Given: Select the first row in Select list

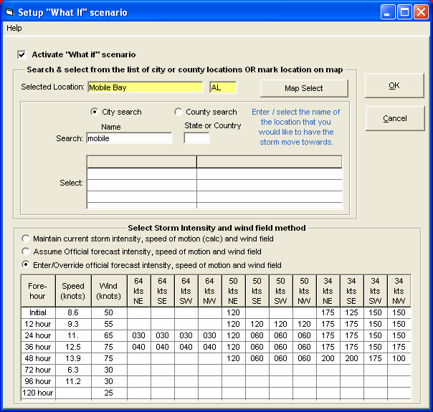Looking at the screenshot, I should tap(214, 173).
